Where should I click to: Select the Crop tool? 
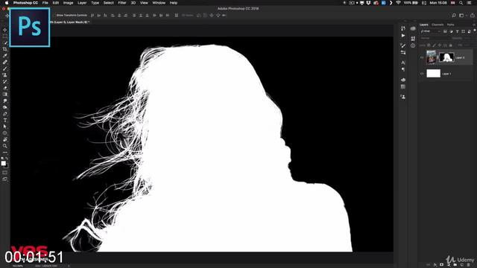[x=5, y=49]
